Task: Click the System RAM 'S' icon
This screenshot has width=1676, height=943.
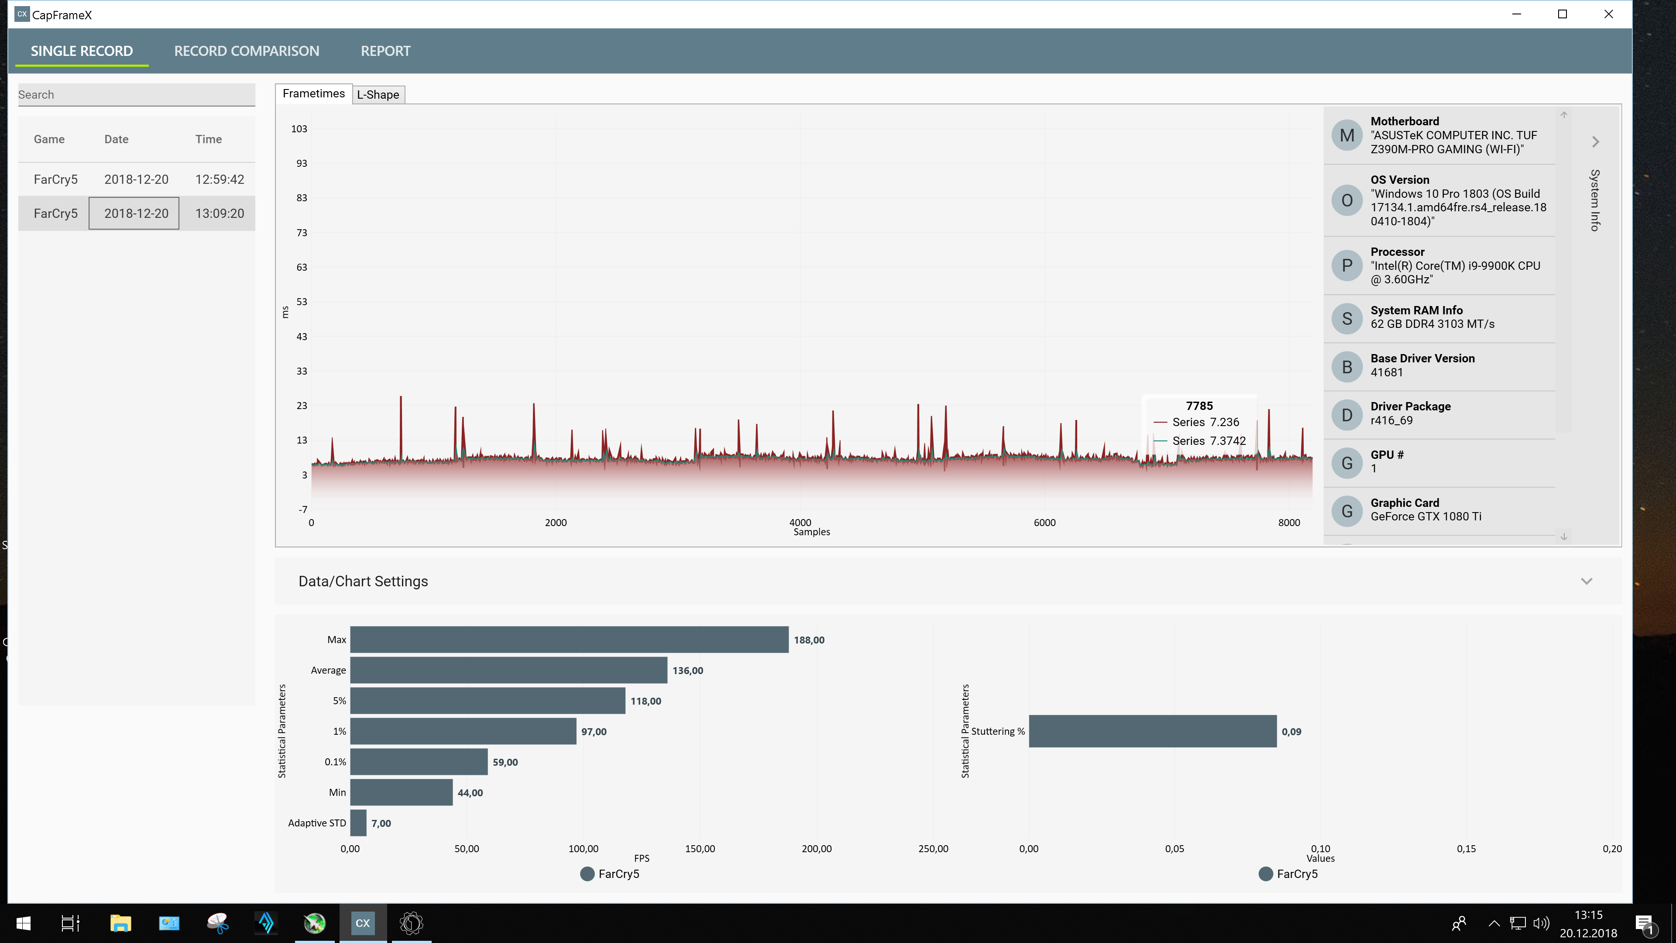Action: pyautogui.click(x=1347, y=319)
